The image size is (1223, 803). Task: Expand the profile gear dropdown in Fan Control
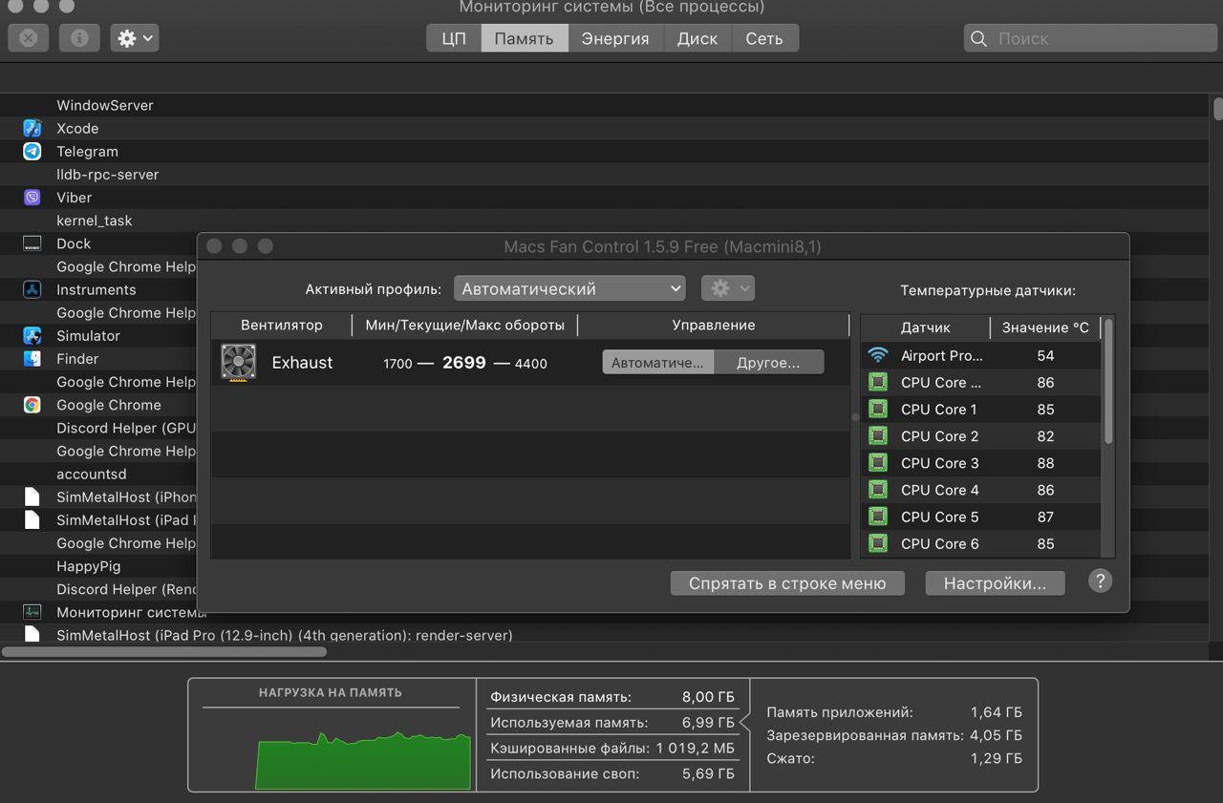pos(728,288)
